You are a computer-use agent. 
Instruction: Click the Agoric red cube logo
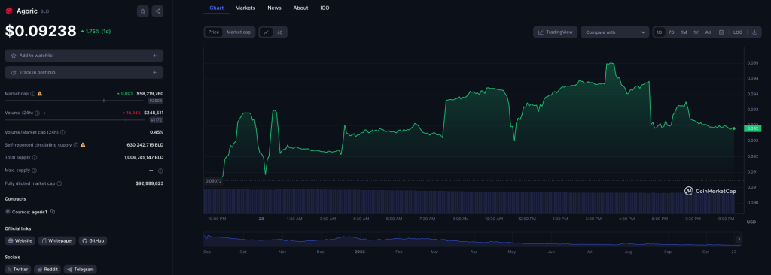[x=9, y=11]
